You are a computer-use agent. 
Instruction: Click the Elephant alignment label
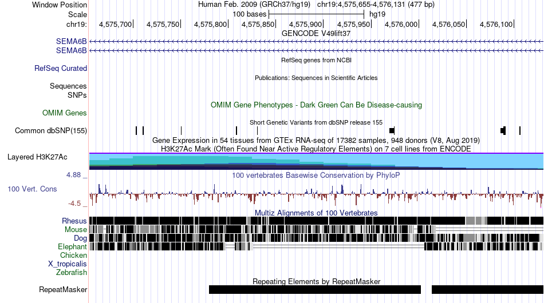click(72, 246)
